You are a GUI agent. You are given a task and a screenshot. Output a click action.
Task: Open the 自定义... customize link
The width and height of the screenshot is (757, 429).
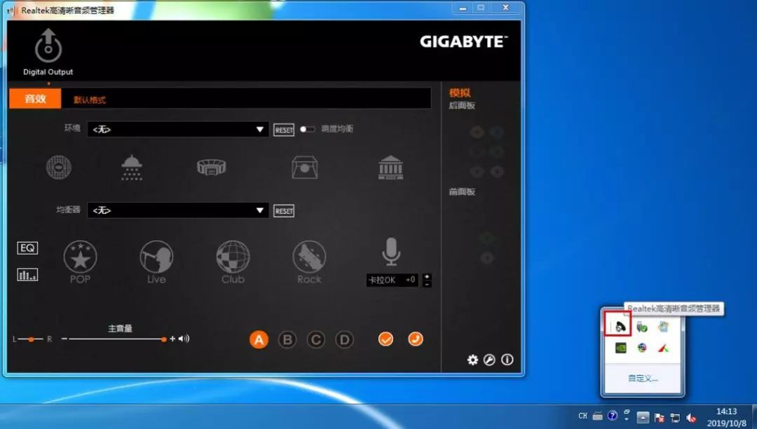pyautogui.click(x=643, y=379)
